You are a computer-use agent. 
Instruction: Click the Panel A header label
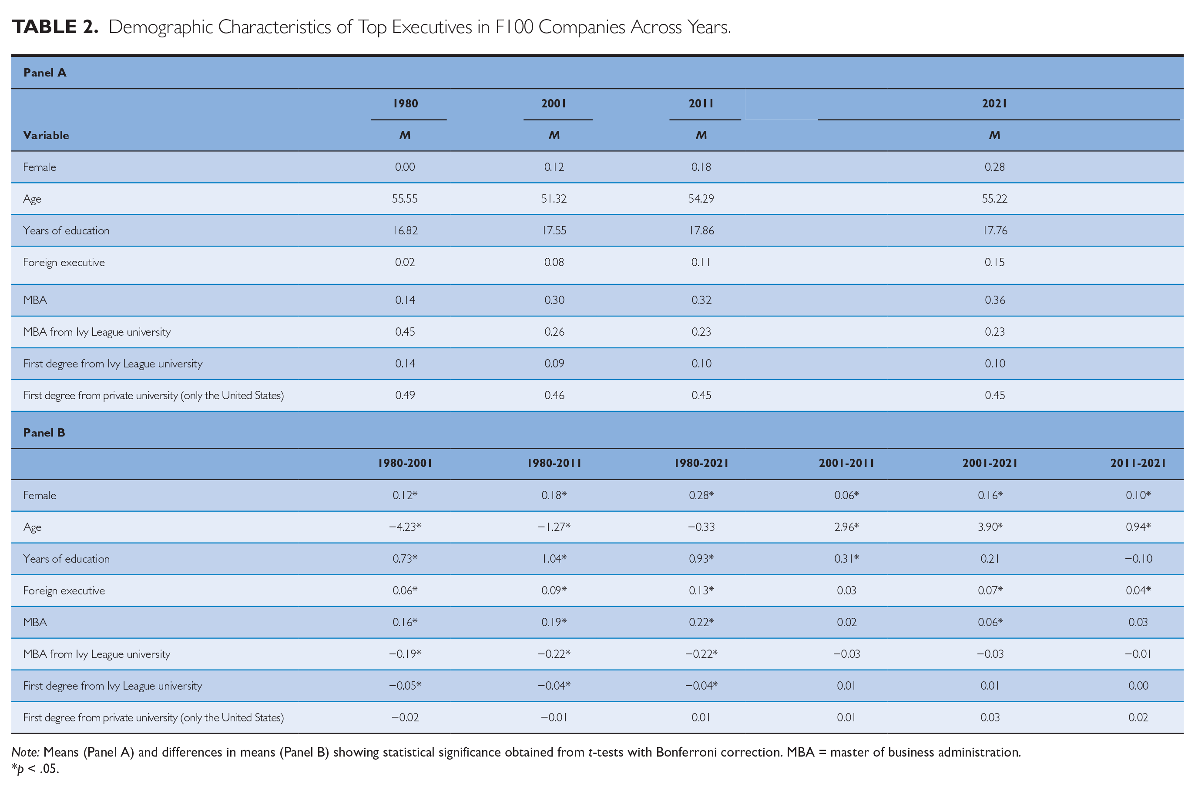pos(45,73)
